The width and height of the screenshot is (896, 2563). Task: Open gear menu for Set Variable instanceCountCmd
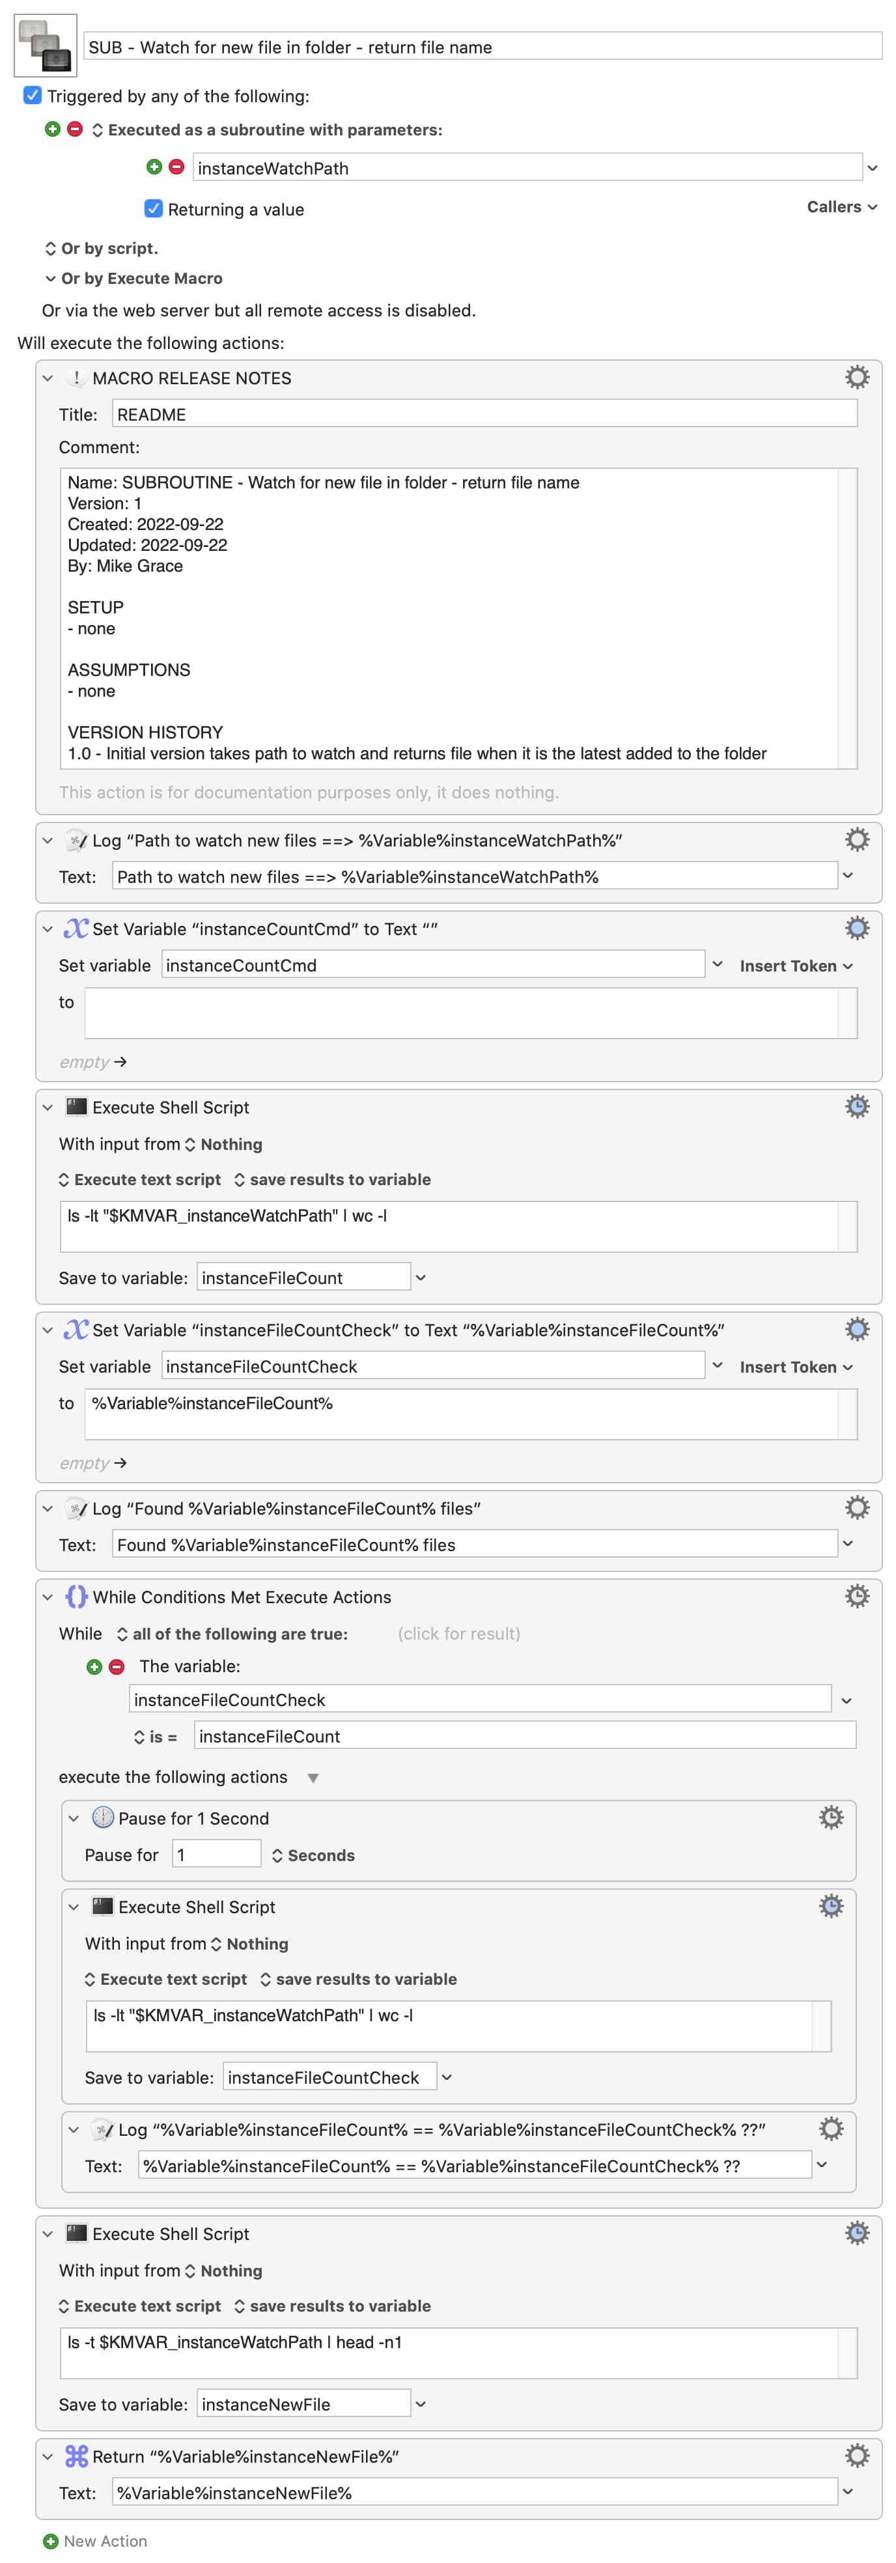pyautogui.click(x=856, y=927)
